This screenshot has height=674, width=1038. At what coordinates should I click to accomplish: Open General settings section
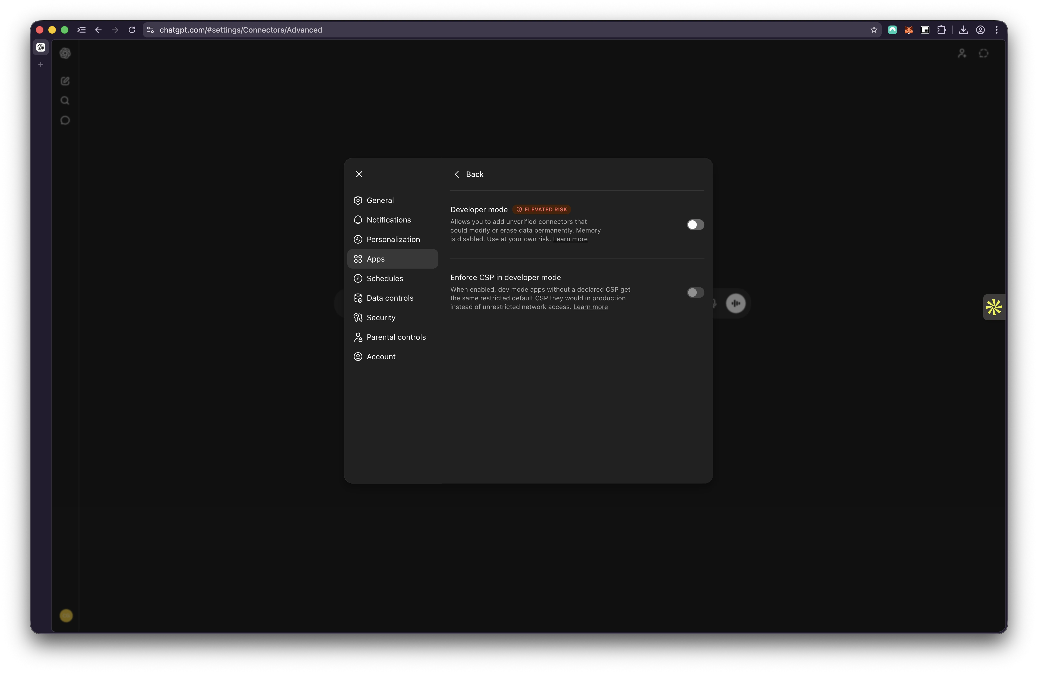[x=393, y=200]
